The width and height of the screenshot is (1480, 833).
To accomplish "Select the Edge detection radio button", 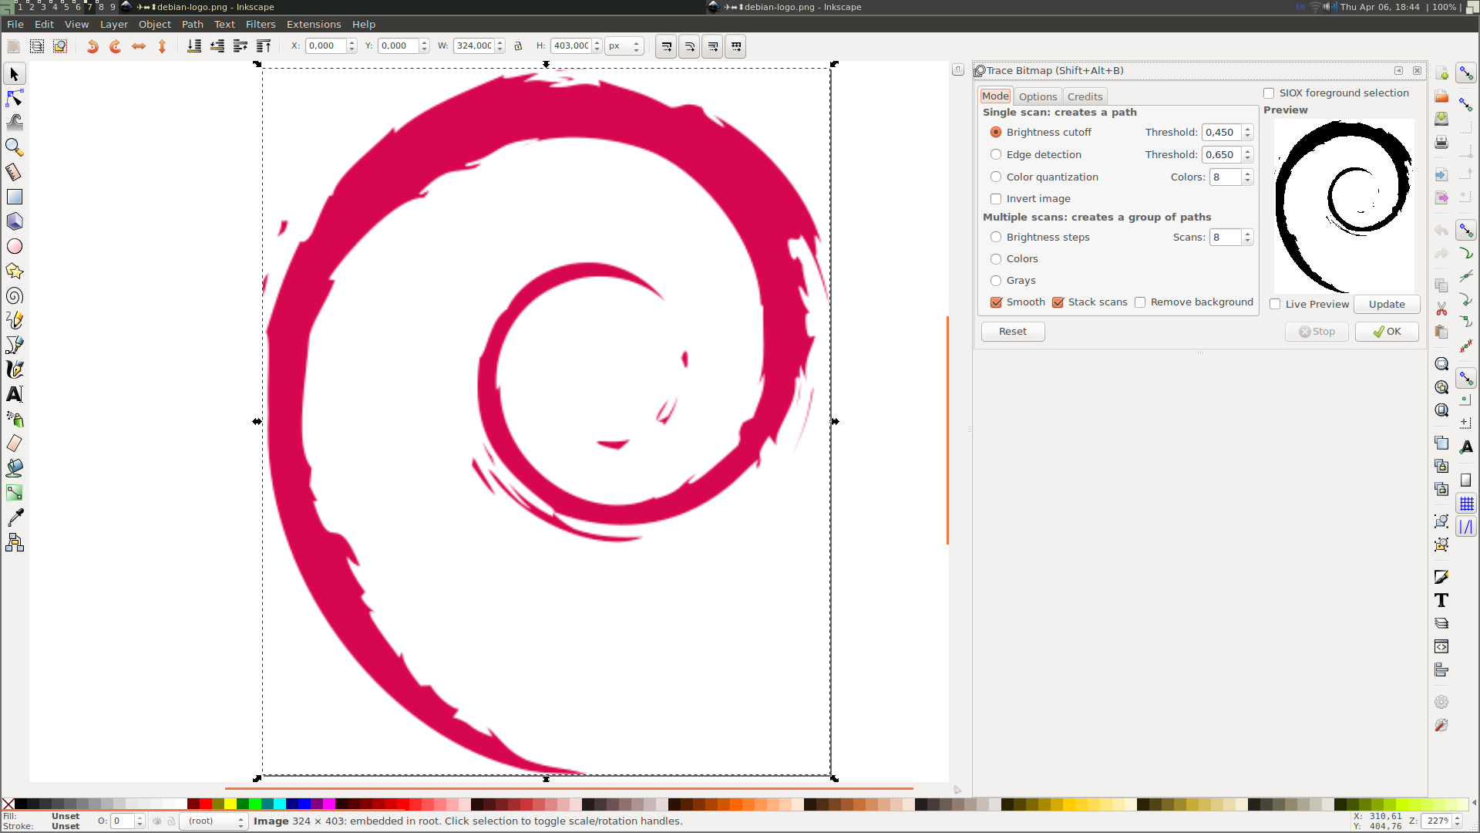I will click(x=996, y=155).
